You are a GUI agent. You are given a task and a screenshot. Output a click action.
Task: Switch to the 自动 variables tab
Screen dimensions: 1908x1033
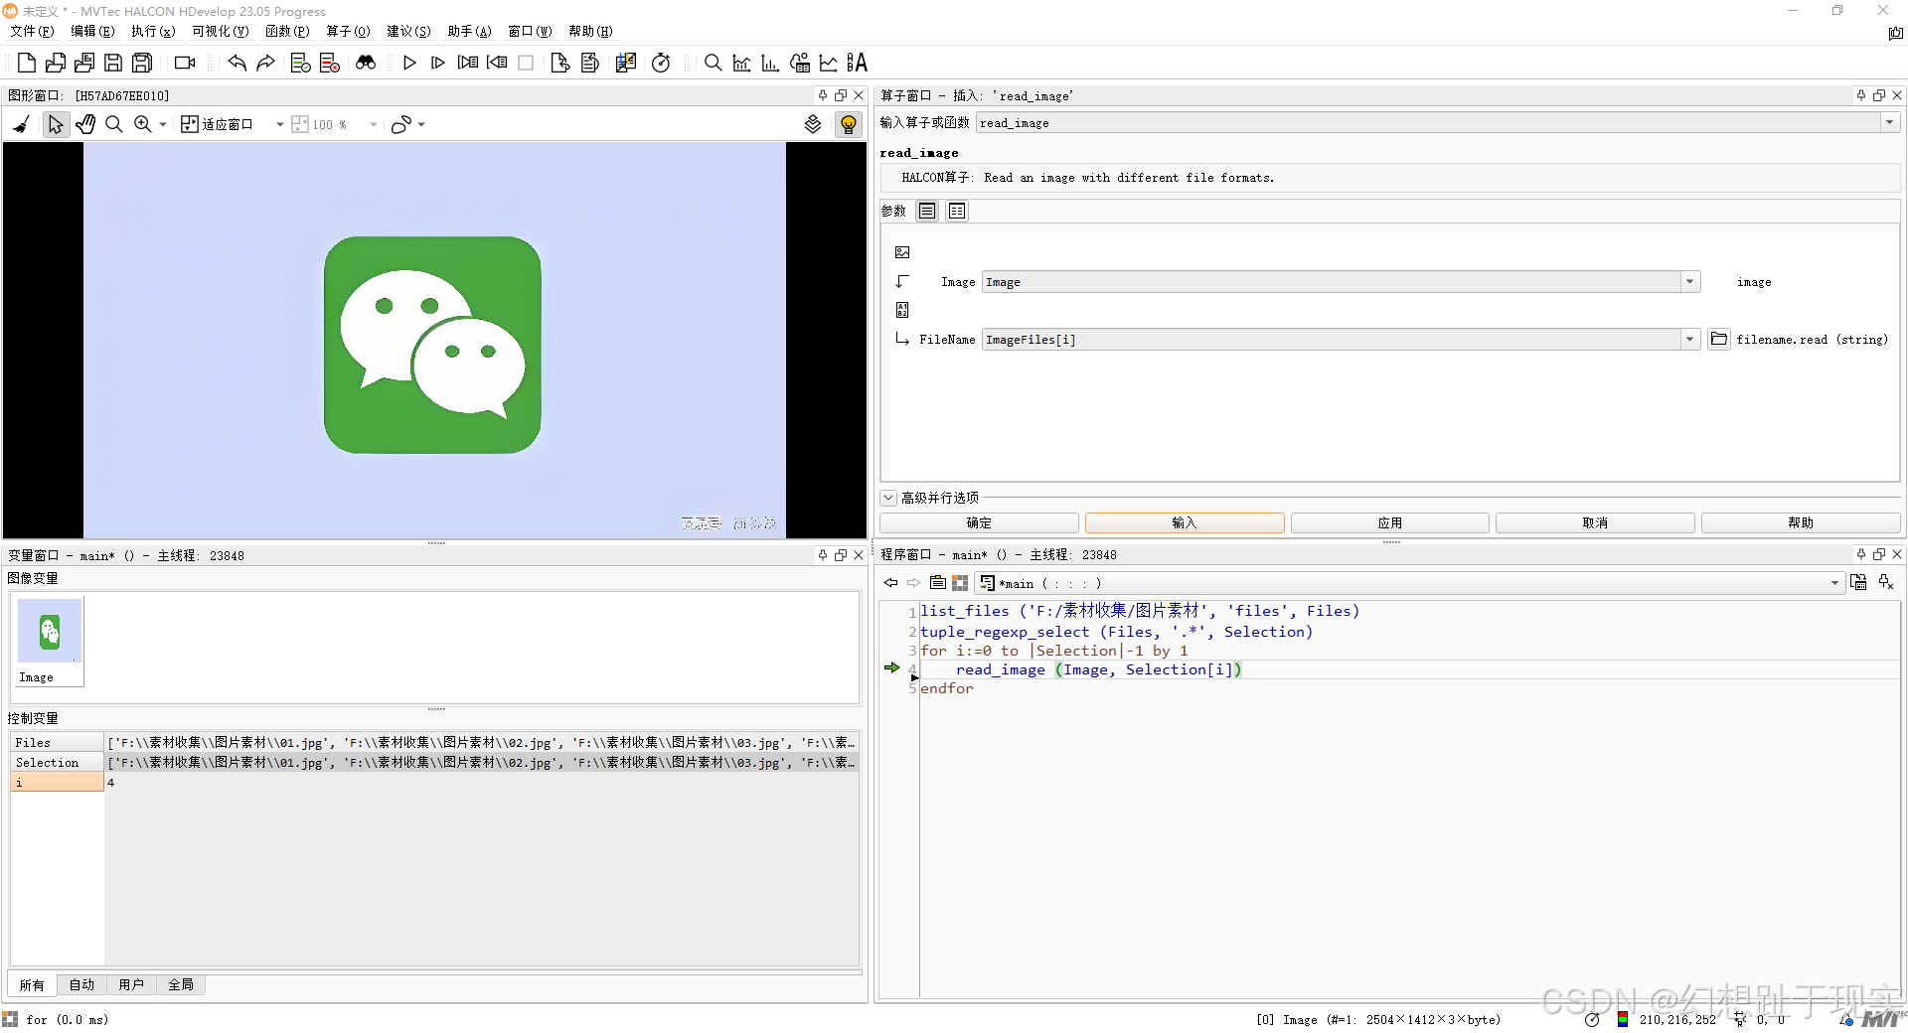pyautogui.click(x=81, y=985)
